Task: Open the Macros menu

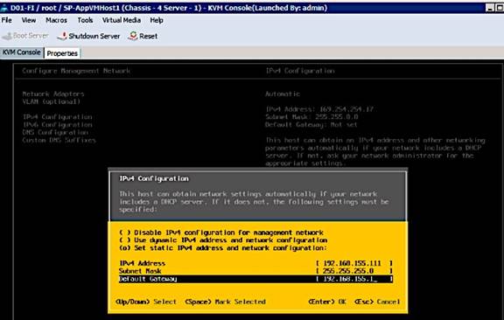Action: pos(56,20)
